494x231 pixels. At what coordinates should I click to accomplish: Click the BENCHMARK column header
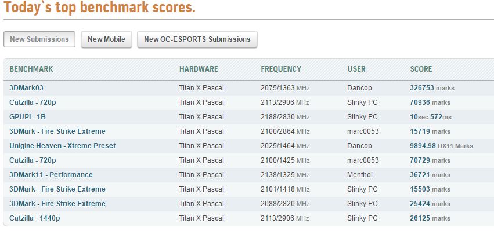[31, 69]
